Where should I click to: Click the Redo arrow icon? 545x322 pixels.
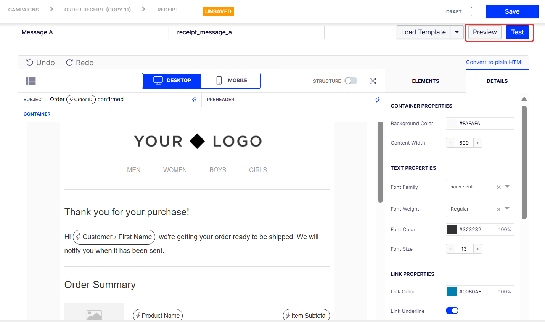click(x=69, y=63)
